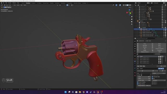
Task: Open File Explorer from taskbar
Action: (x=80, y=92)
